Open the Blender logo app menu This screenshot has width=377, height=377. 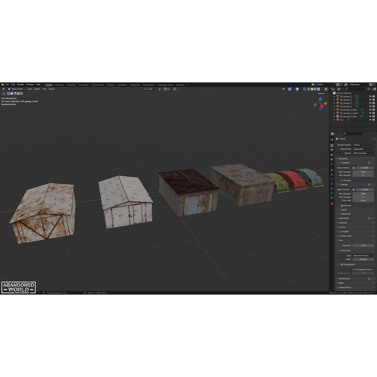(3, 84)
